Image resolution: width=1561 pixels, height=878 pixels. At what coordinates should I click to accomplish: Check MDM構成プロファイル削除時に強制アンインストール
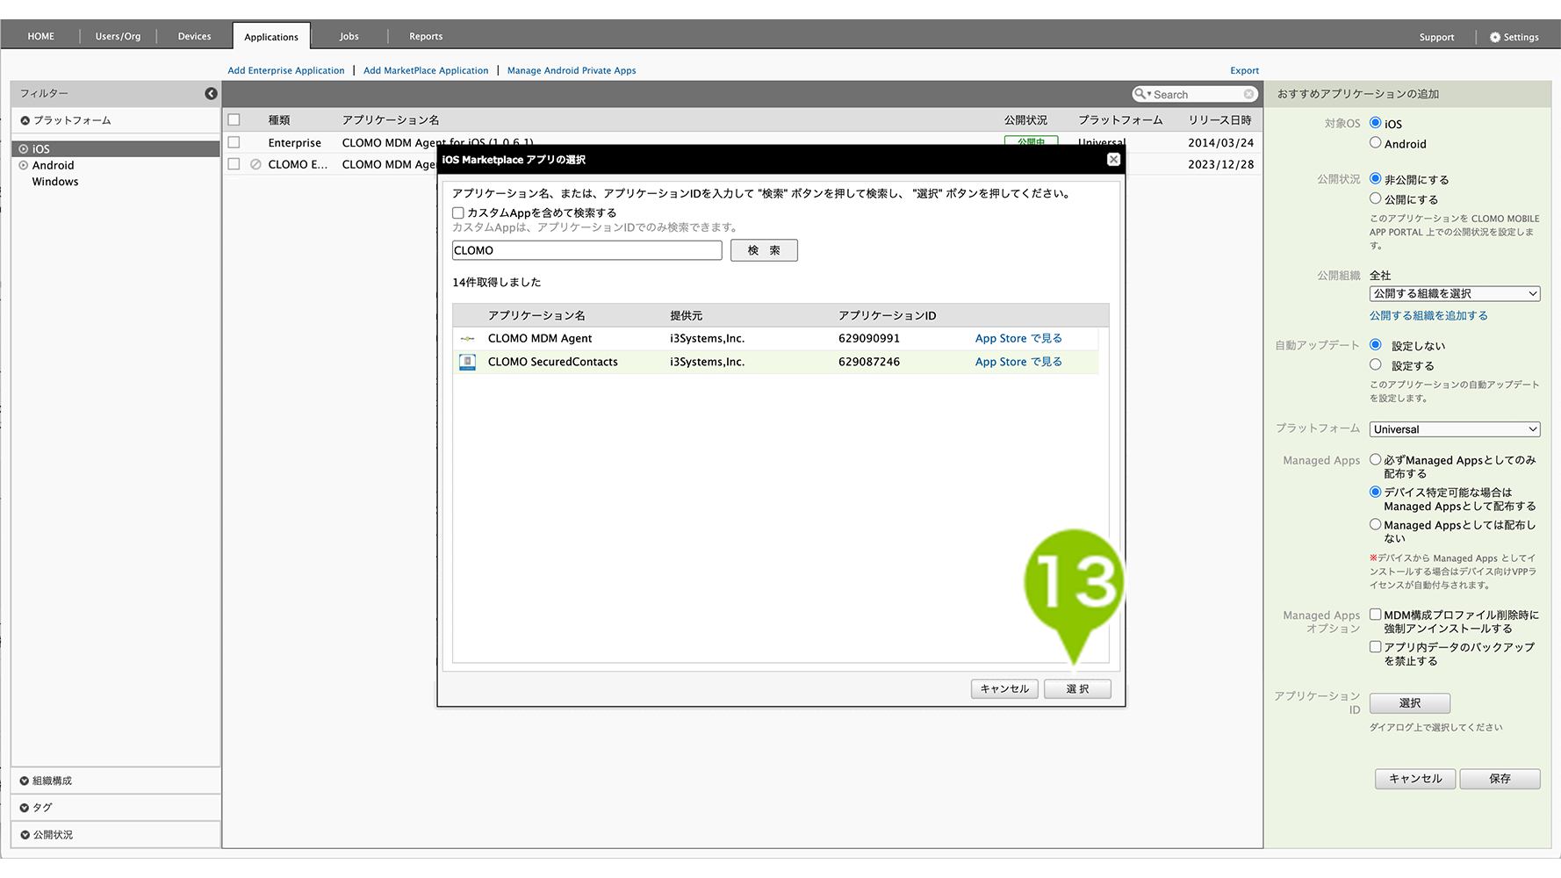(x=1376, y=615)
